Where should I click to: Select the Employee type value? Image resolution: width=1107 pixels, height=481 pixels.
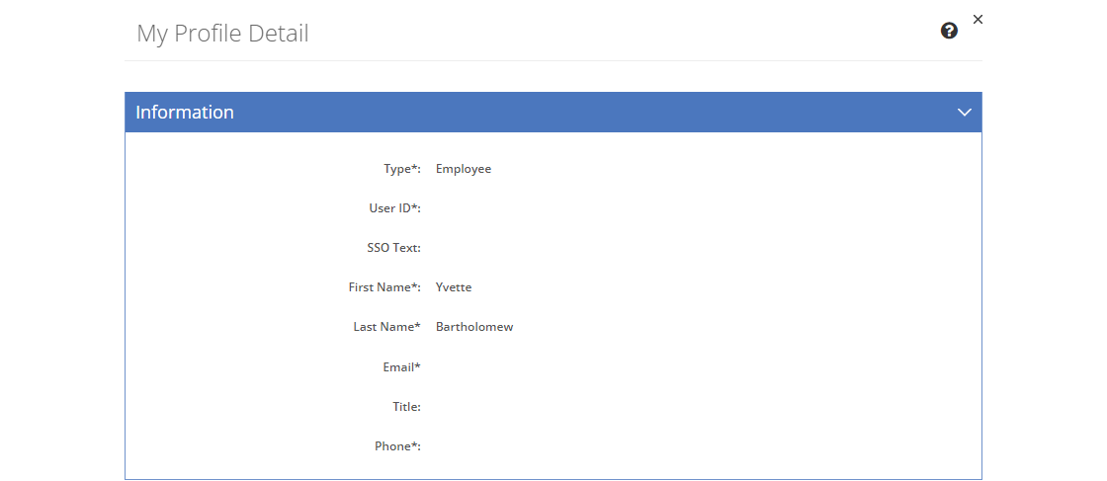click(464, 169)
